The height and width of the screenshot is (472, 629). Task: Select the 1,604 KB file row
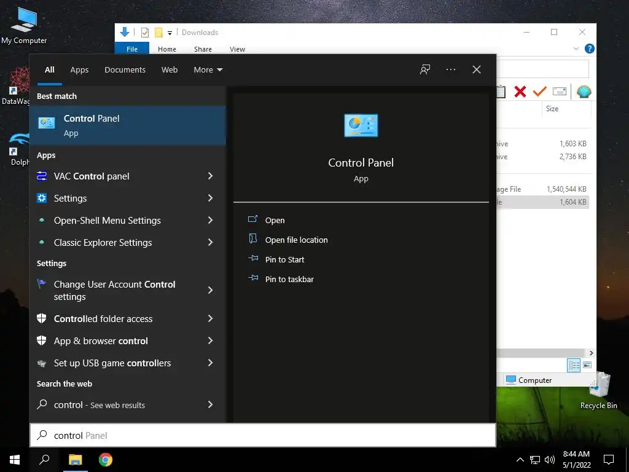click(543, 202)
